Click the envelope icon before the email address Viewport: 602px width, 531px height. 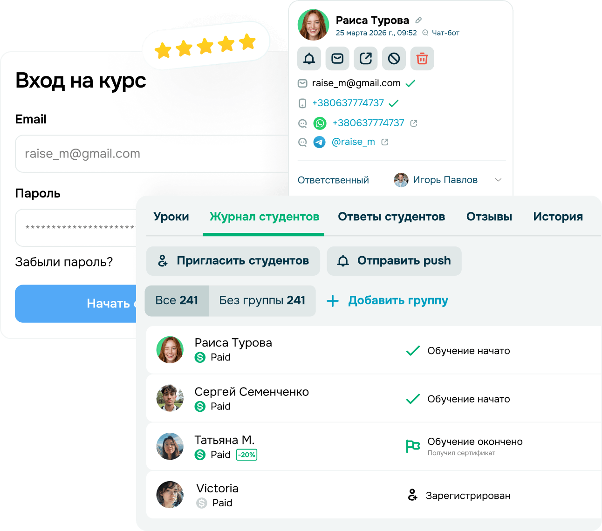[x=302, y=83]
